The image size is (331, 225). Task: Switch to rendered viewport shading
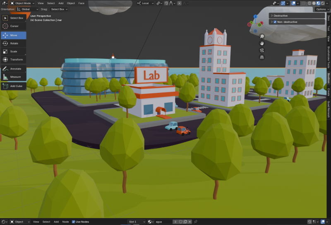(323, 3)
